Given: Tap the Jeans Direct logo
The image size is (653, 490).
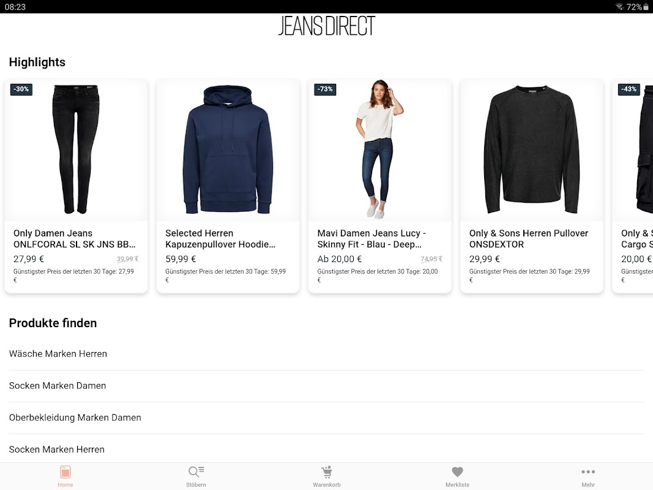Looking at the screenshot, I should (x=327, y=26).
